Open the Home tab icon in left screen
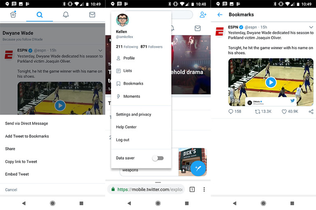The image size is (316, 210). coord(13,14)
